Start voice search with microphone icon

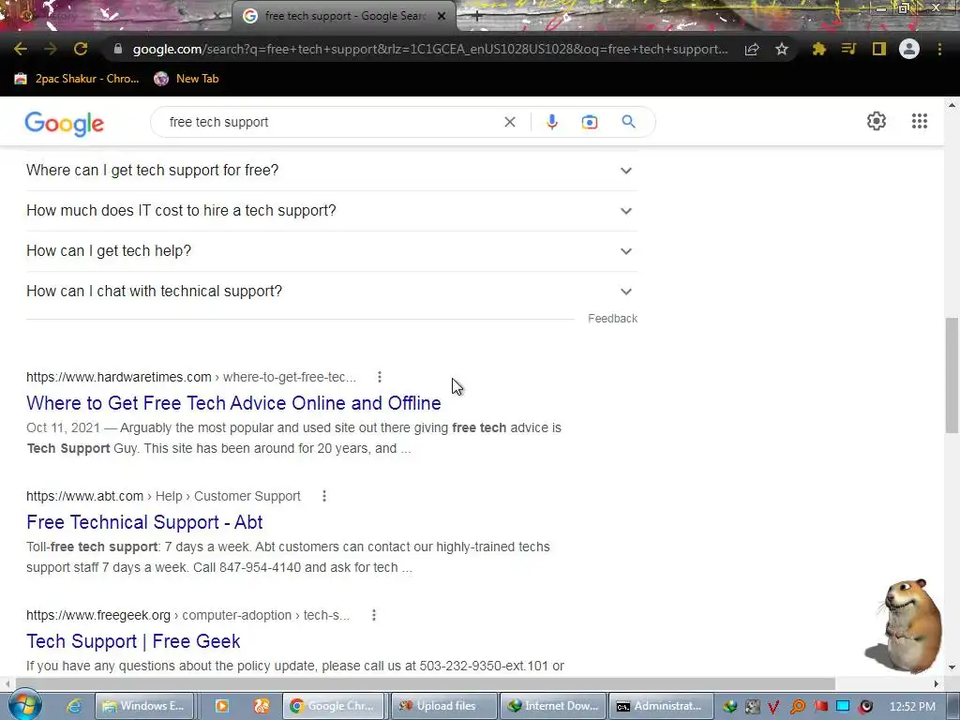551,122
